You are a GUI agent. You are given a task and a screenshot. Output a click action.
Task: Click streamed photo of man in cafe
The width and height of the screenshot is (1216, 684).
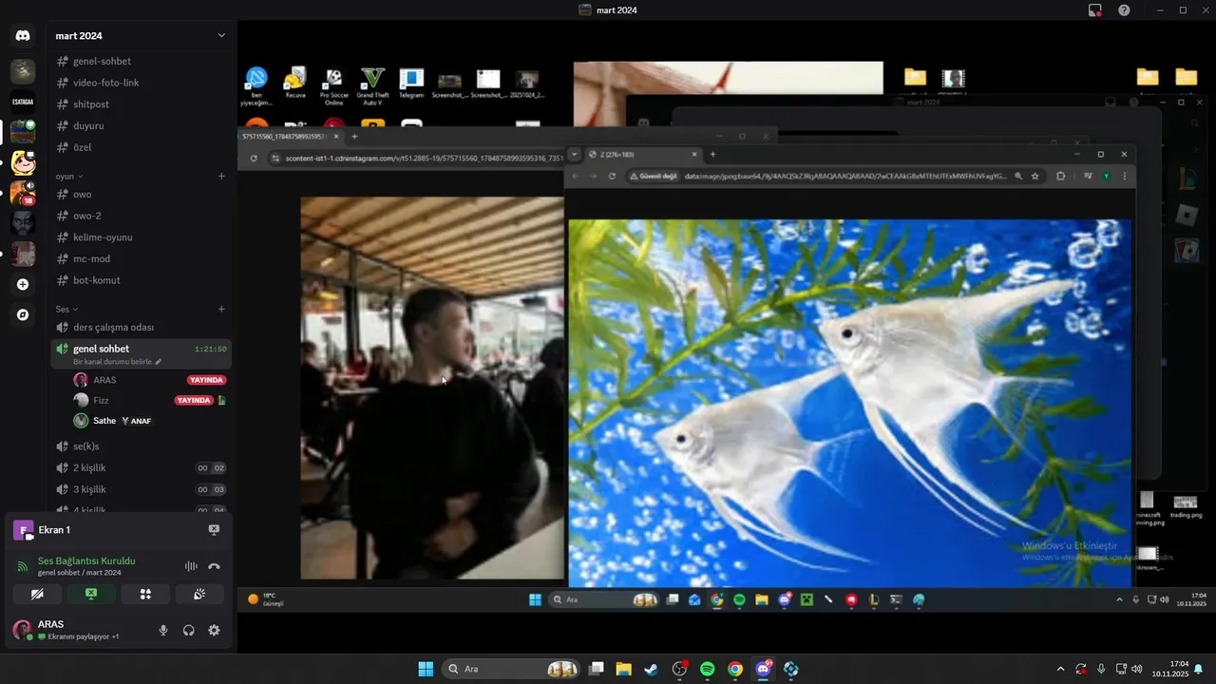(x=432, y=388)
